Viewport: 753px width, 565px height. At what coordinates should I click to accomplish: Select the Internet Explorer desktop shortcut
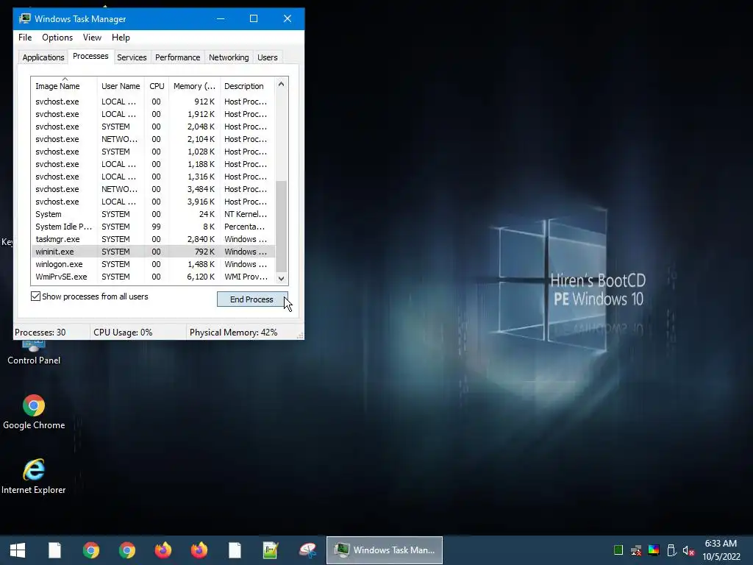[34, 477]
